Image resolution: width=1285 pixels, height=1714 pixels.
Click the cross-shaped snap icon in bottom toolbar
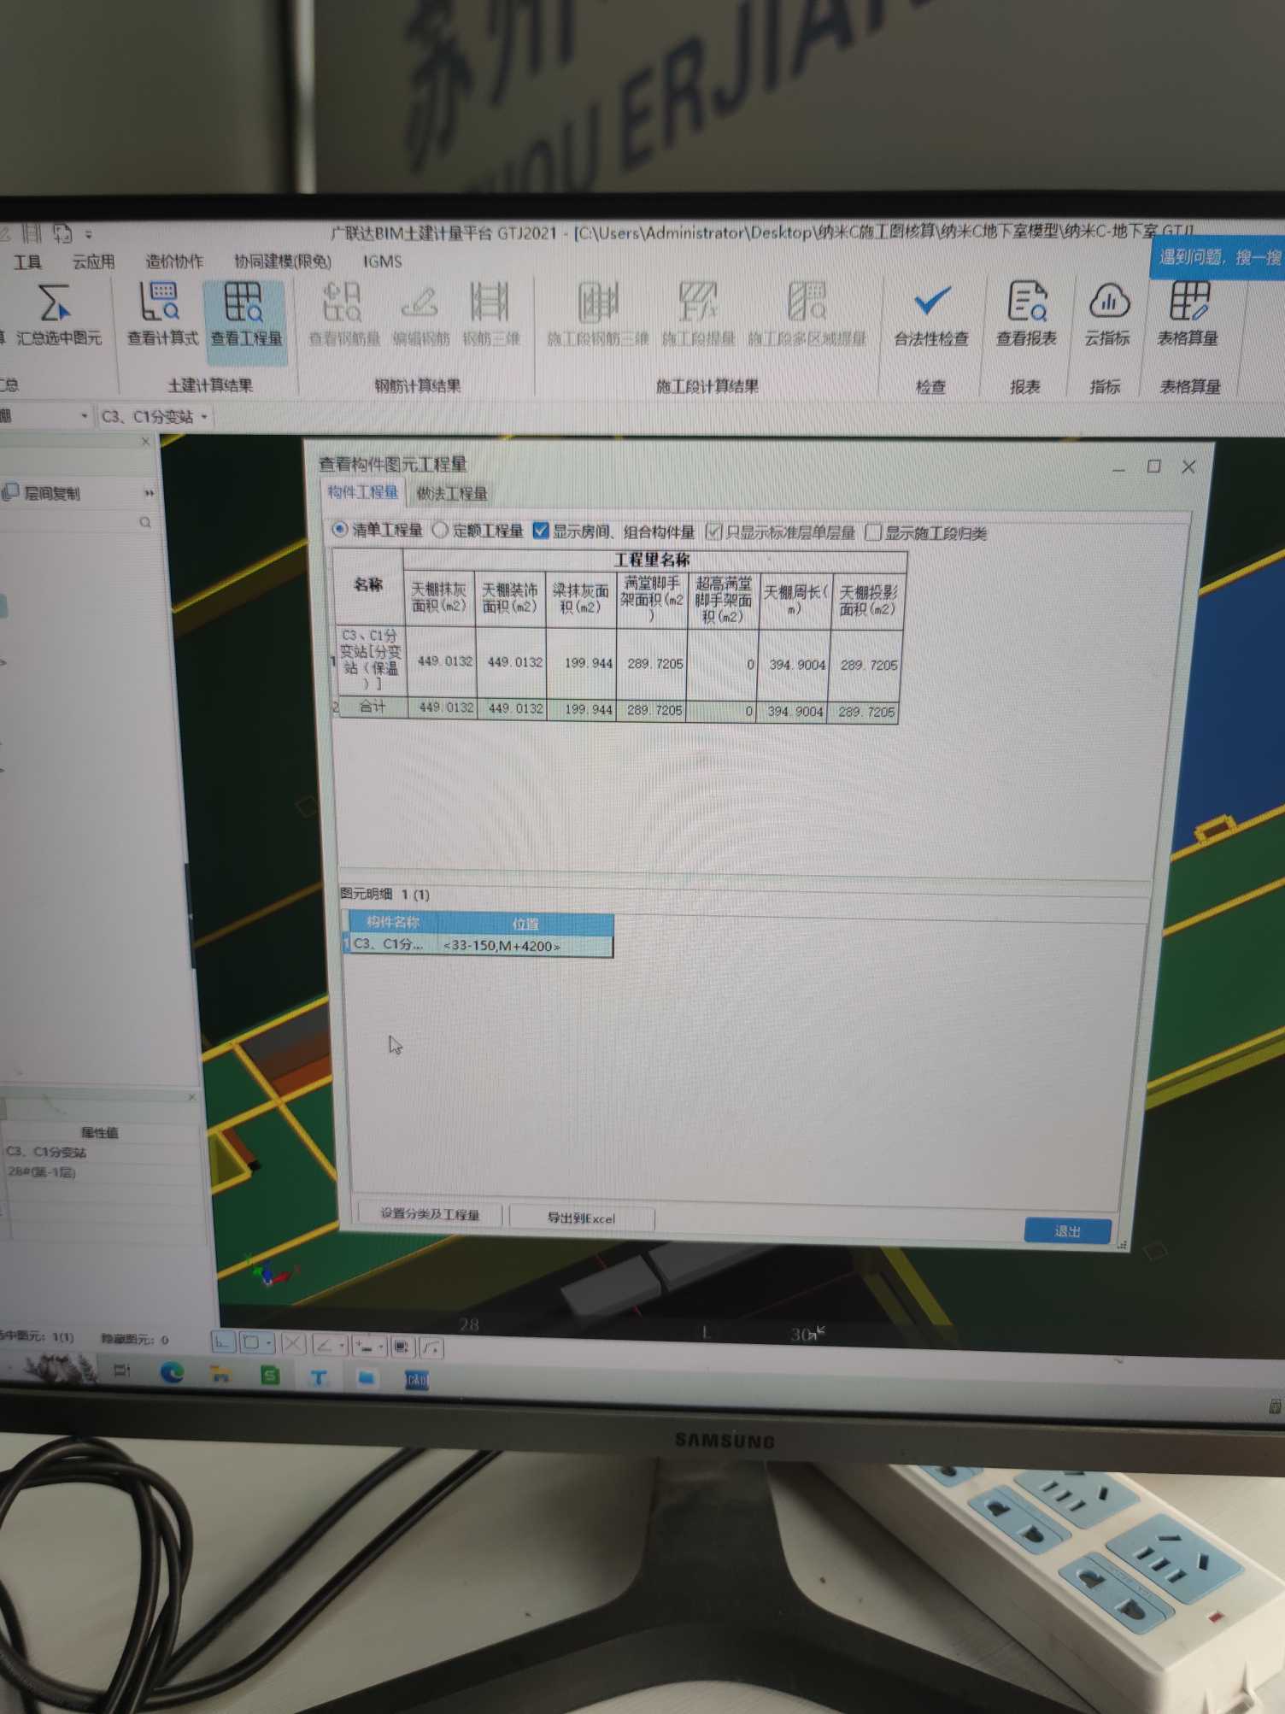(x=292, y=1344)
